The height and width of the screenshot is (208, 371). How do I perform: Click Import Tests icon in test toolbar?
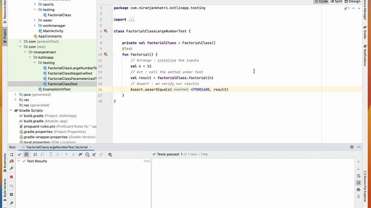tap(94, 154)
